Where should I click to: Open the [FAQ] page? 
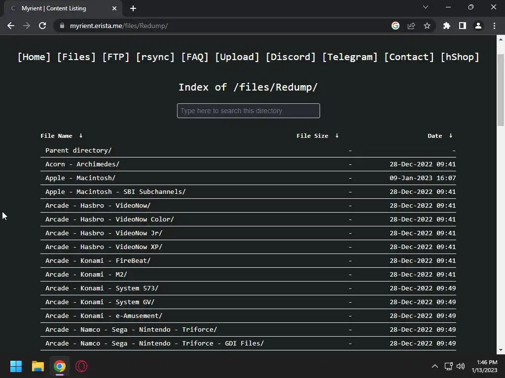194,57
